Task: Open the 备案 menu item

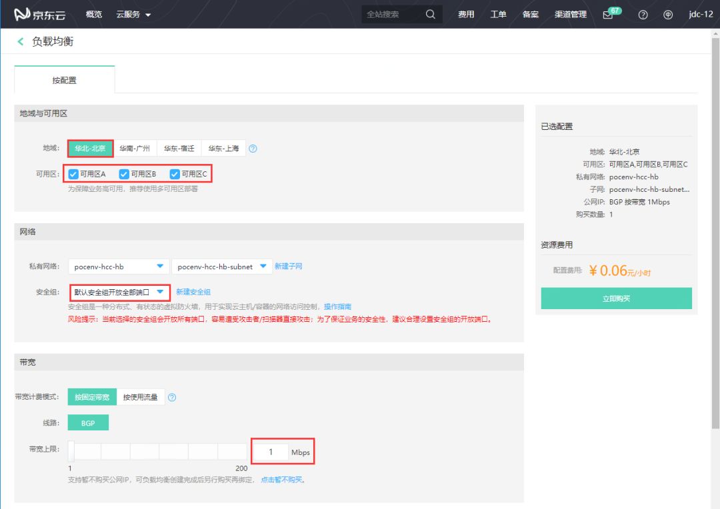Action: 531,15
